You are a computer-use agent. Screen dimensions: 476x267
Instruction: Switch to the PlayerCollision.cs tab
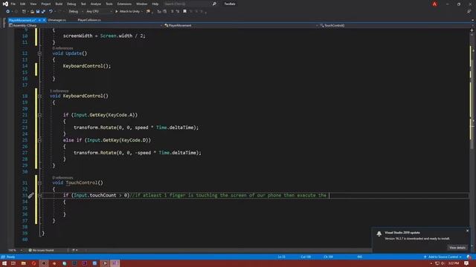click(89, 20)
